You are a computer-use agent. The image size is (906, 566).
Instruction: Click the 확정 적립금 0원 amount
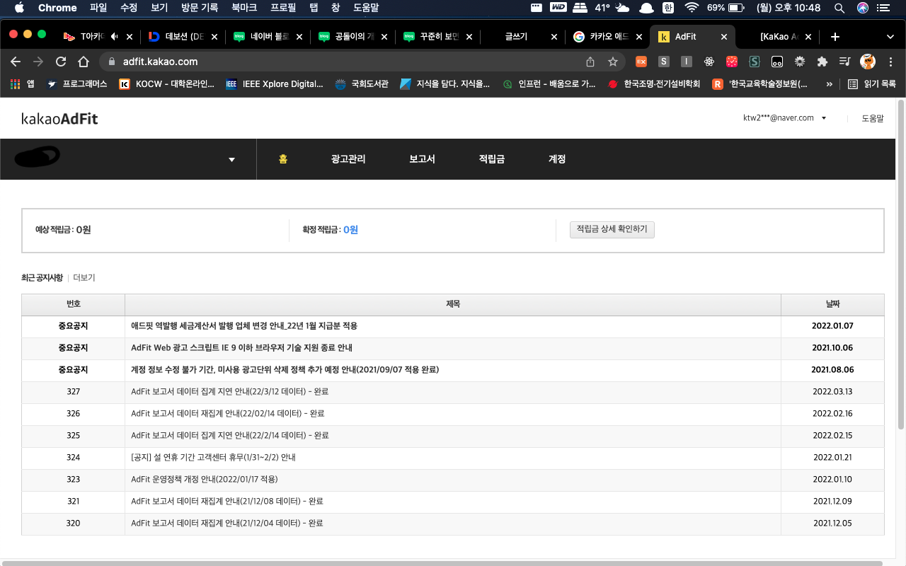[350, 230]
